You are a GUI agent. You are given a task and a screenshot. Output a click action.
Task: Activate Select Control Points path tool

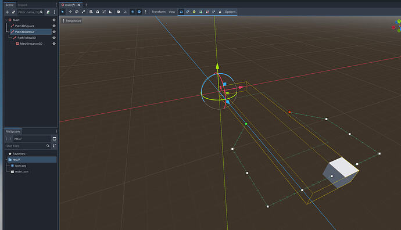pyautogui.click(x=188, y=12)
